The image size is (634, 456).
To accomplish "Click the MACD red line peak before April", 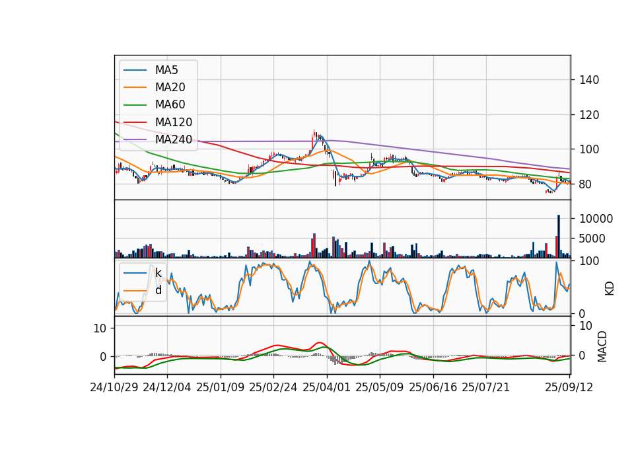I will pyautogui.click(x=319, y=343).
